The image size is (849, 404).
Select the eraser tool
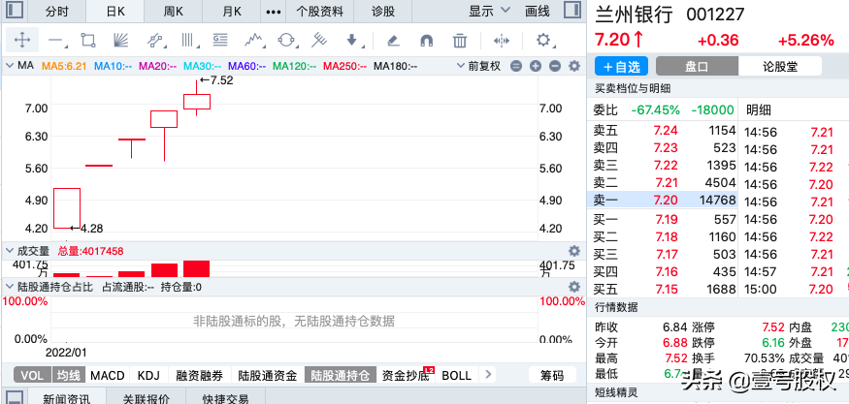(x=394, y=40)
